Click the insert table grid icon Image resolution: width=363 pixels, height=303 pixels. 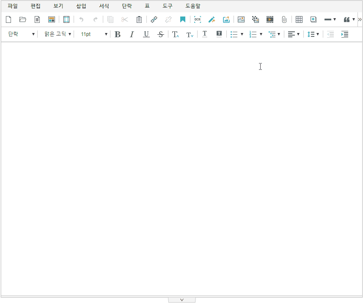pyautogui.click(x=299, y=19)
